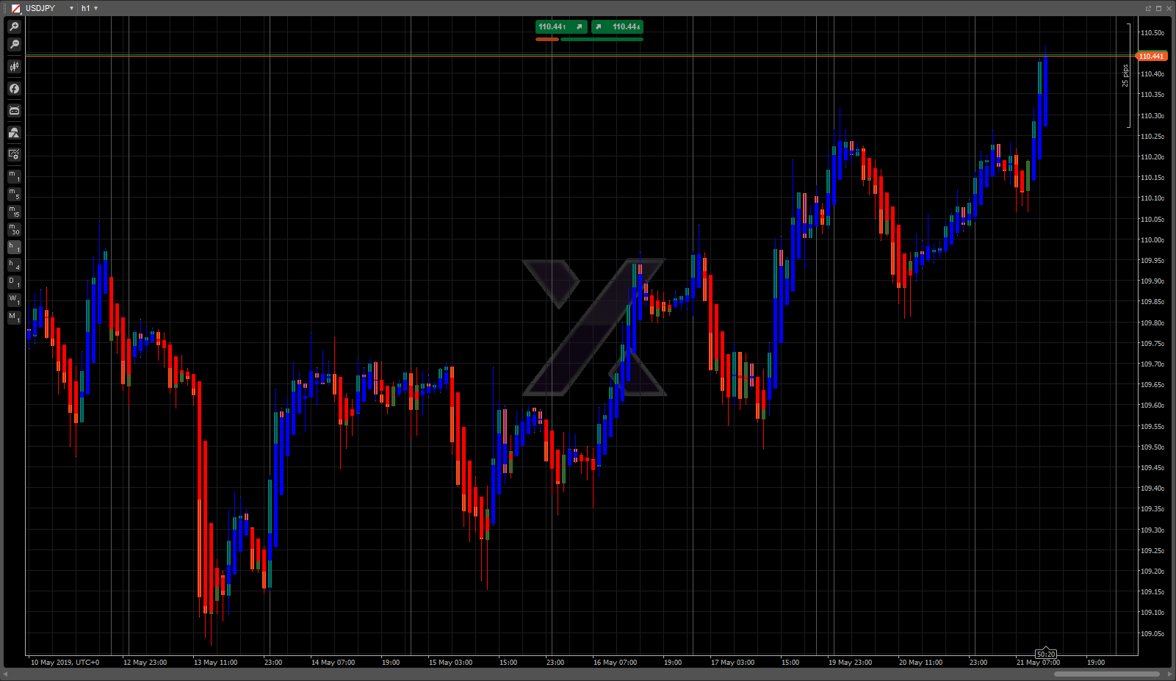This screenshot has height=681, width=1176.
Task: Switch to m15 timeframe
Action: pyautogui.click(x=14, y=212)
